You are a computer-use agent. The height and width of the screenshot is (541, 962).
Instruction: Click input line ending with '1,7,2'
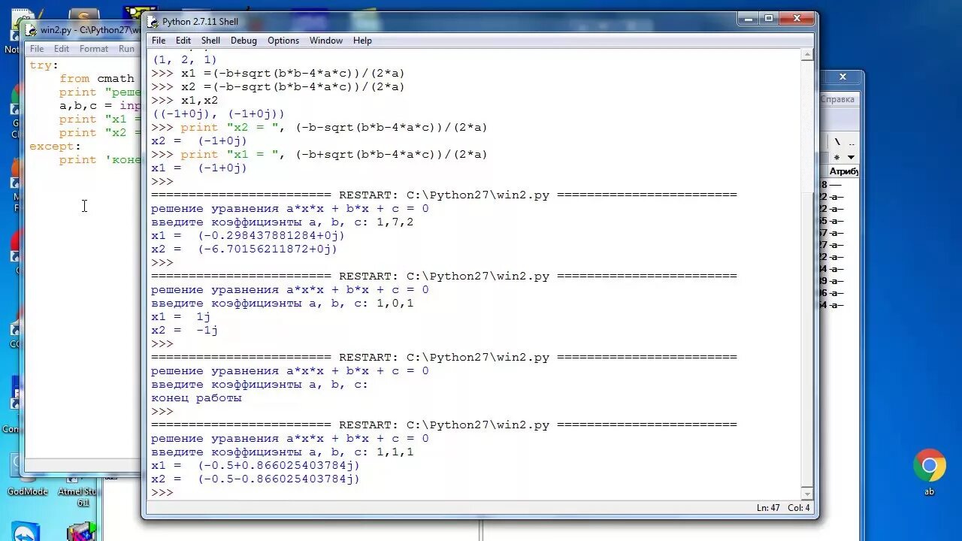[x=282, y=222]
